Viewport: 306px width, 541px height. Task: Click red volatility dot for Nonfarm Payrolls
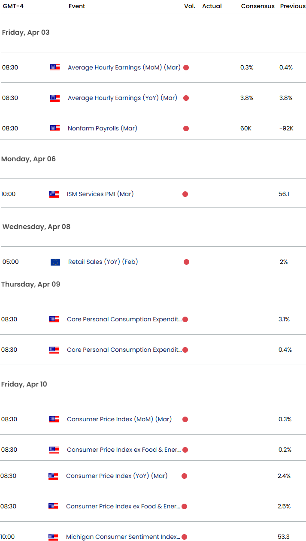(186, 128)
